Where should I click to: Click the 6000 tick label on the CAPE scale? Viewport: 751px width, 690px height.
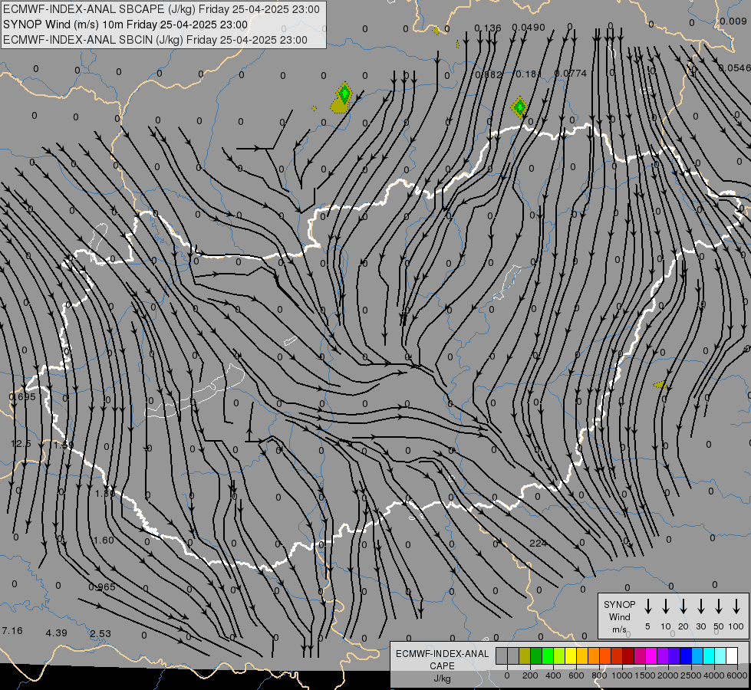point(736,675)
